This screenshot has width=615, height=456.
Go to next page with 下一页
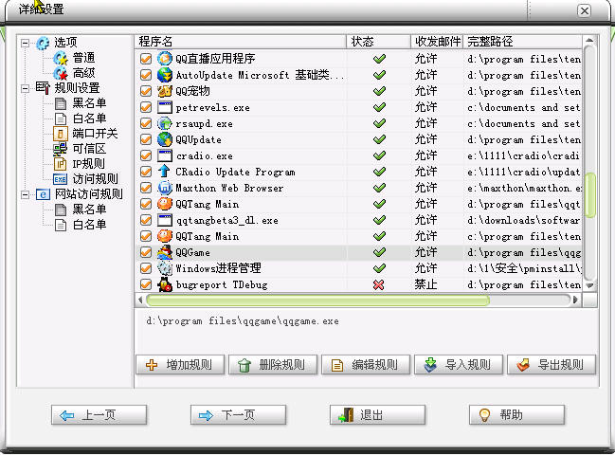[x=238, y=415]
